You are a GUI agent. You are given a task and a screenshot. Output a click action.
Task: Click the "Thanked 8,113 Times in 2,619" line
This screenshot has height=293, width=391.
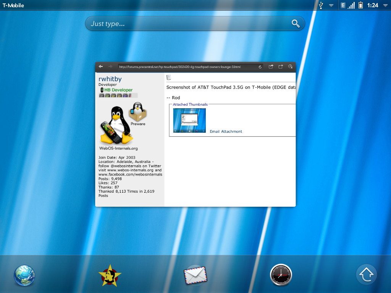(126, 192)
